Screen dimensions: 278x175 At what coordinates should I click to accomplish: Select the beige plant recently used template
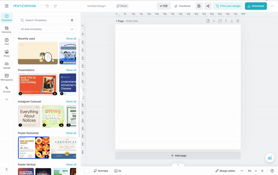tap(38, 53)
